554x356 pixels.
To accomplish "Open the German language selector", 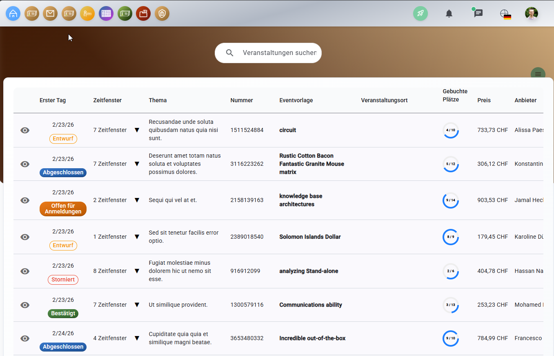I will pos(506,14).
